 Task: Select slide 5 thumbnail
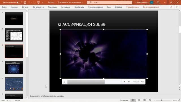14,84
